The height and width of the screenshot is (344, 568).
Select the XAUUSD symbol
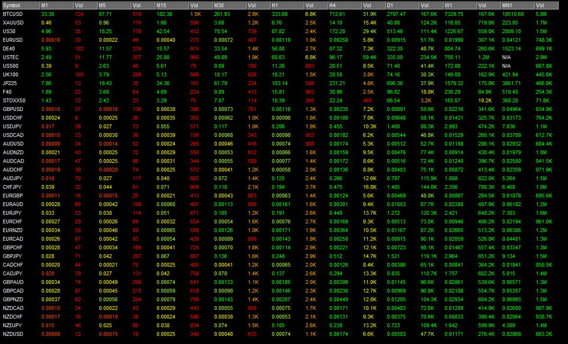pos(13,23)
